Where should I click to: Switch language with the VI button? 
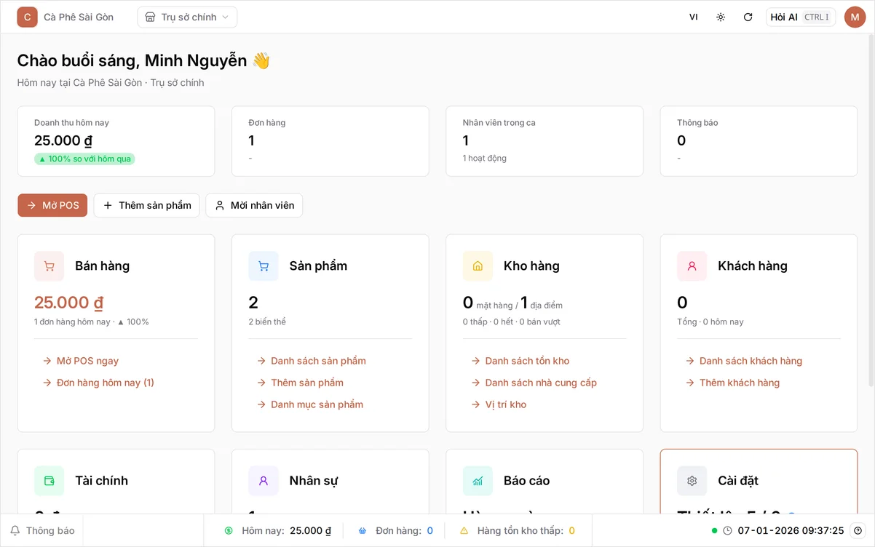point(693,17)
